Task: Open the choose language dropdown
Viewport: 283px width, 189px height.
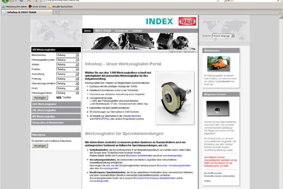Action: (223, 36)
